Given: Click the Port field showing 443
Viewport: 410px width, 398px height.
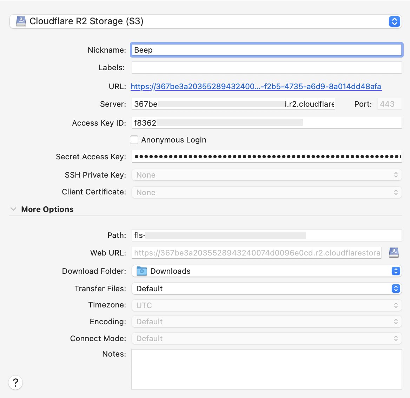Looking at the screenshot, I should click(x=389, y=104).
